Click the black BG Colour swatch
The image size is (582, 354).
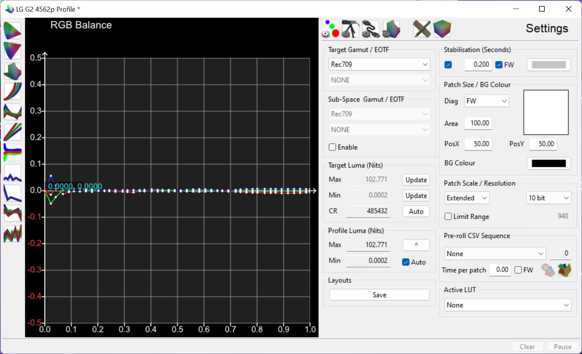pos(549,163)
